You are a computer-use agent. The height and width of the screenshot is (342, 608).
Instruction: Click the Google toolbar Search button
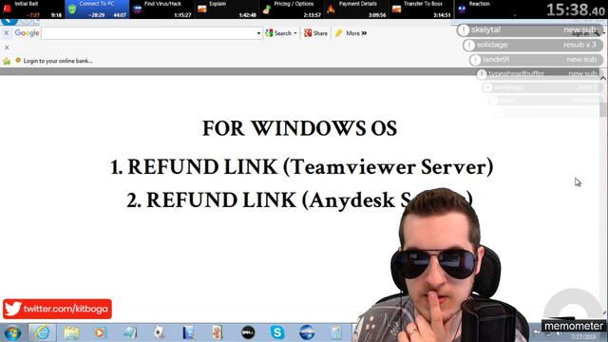click(x=278, y=33)
